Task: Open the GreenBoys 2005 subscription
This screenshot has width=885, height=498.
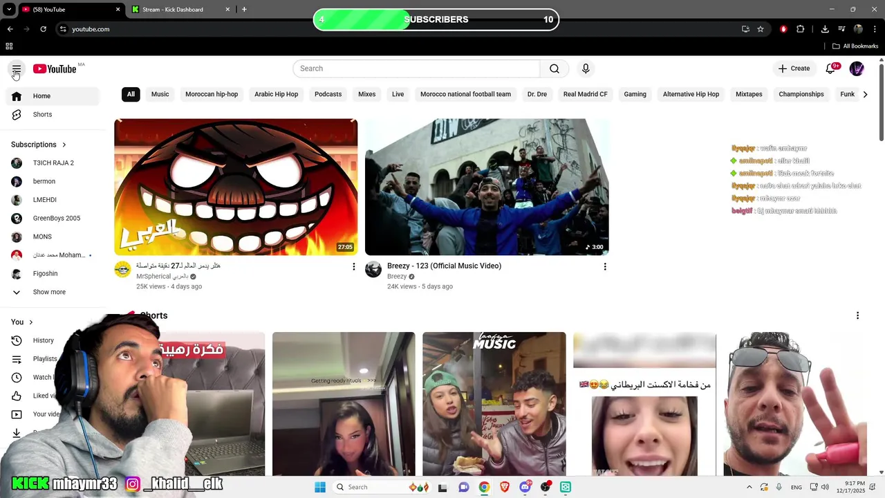Action: pos(53,218)
